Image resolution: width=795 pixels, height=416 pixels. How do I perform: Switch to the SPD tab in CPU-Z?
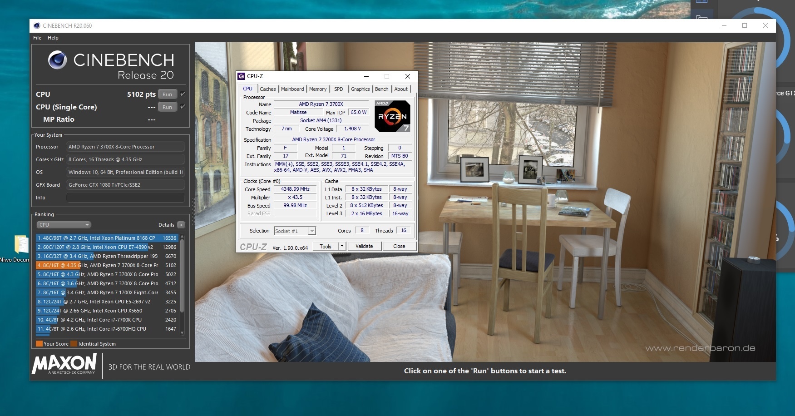(339, 89)
